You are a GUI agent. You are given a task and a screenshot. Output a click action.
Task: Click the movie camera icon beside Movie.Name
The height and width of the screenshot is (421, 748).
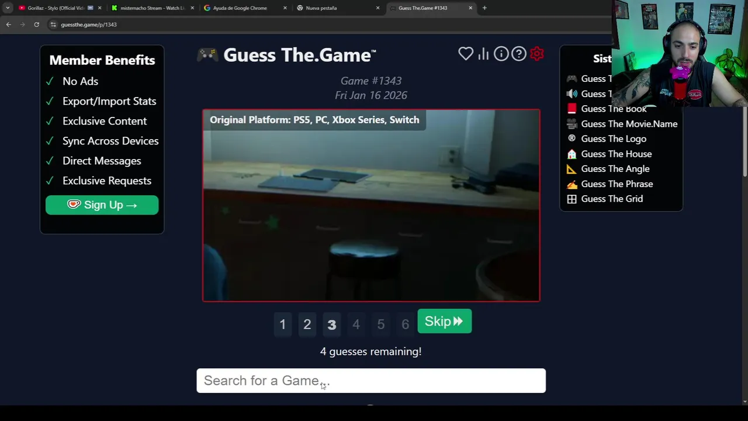pyautogui.click(x=572, y=124)
